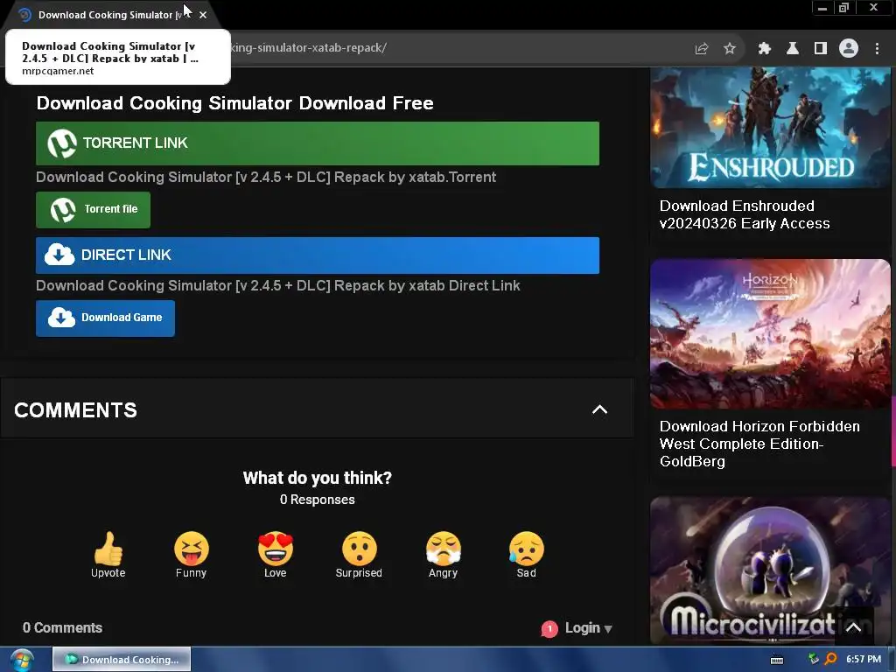Click the address bar URL field

(x=445, y=48)
